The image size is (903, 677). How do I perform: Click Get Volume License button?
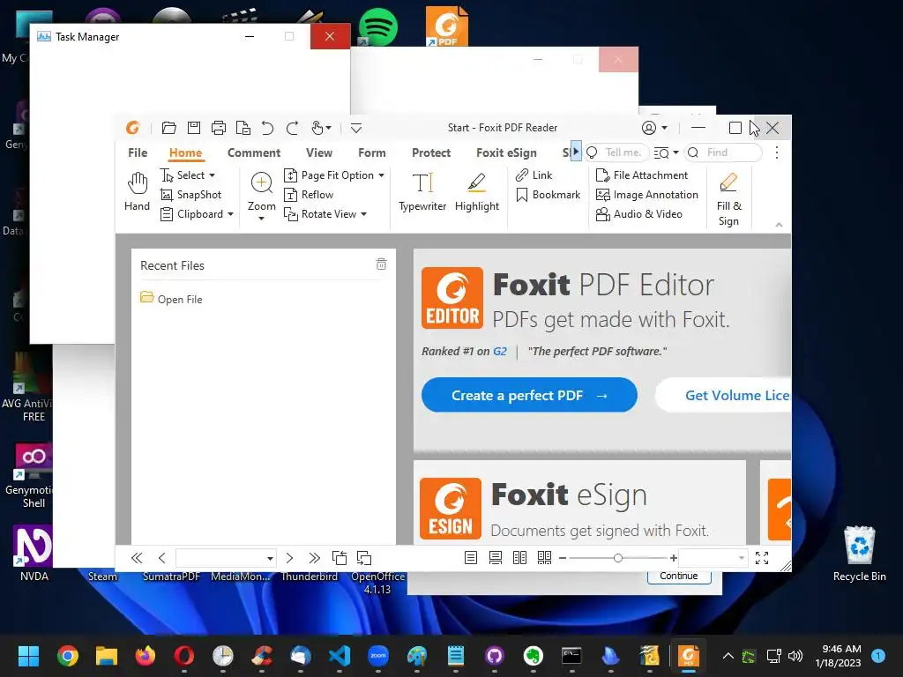[x=723, y=395]
